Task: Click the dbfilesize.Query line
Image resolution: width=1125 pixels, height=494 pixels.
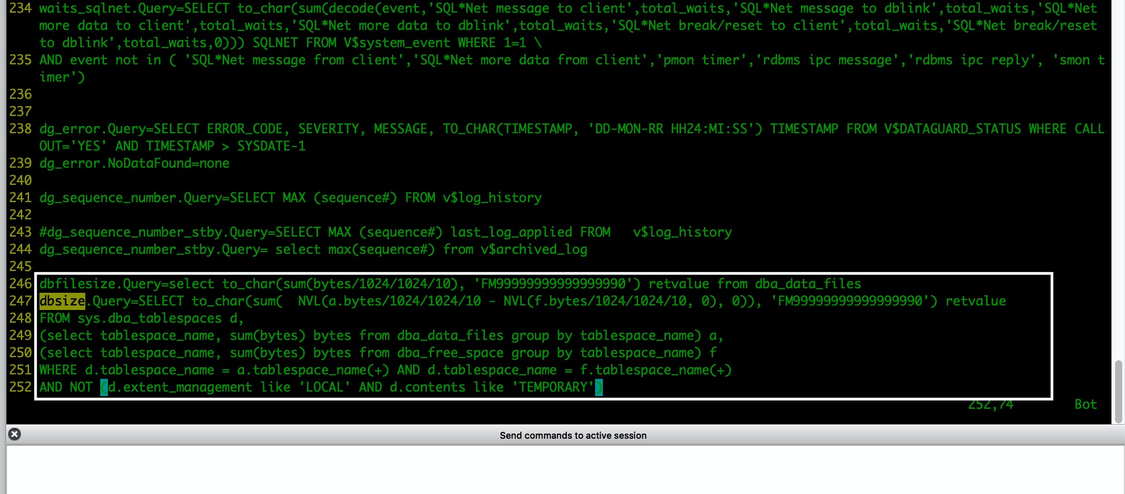Action: 227,283
